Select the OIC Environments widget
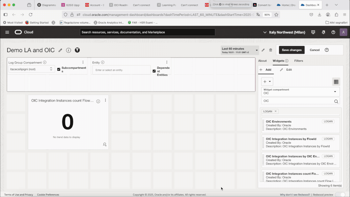 (301, 125)
